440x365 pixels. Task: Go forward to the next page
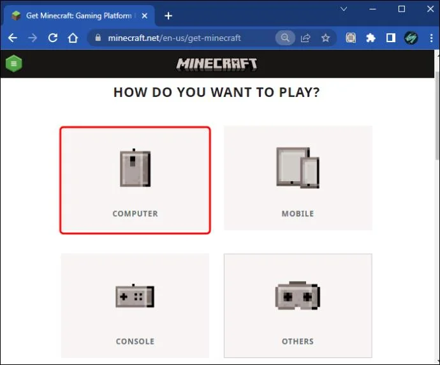click(x=33, y=38)
